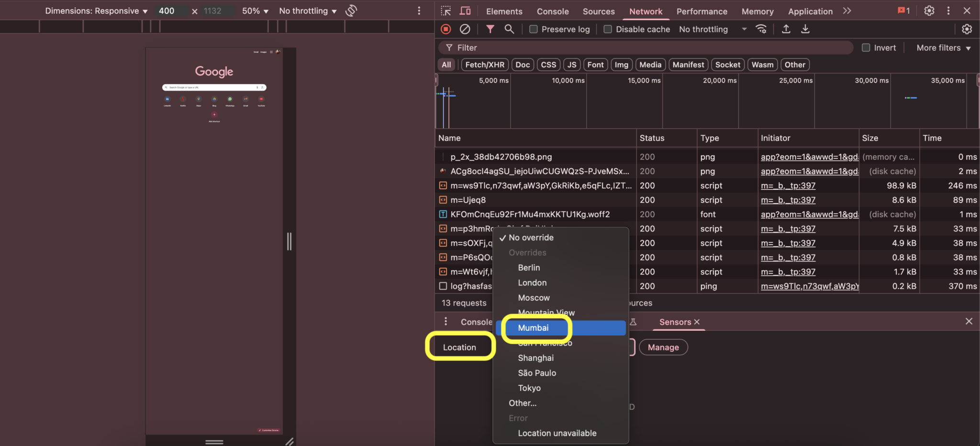Open network search magnifier

[x=509, y=29]
